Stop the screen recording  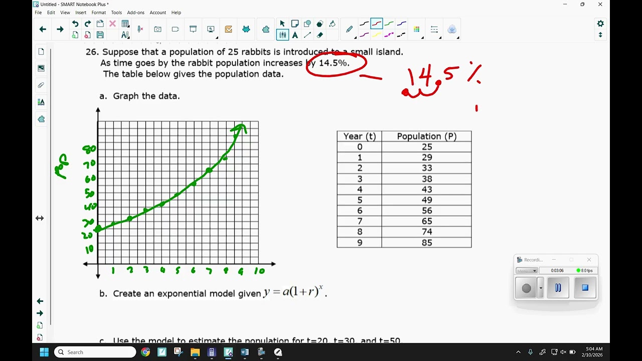click(585, 288)
